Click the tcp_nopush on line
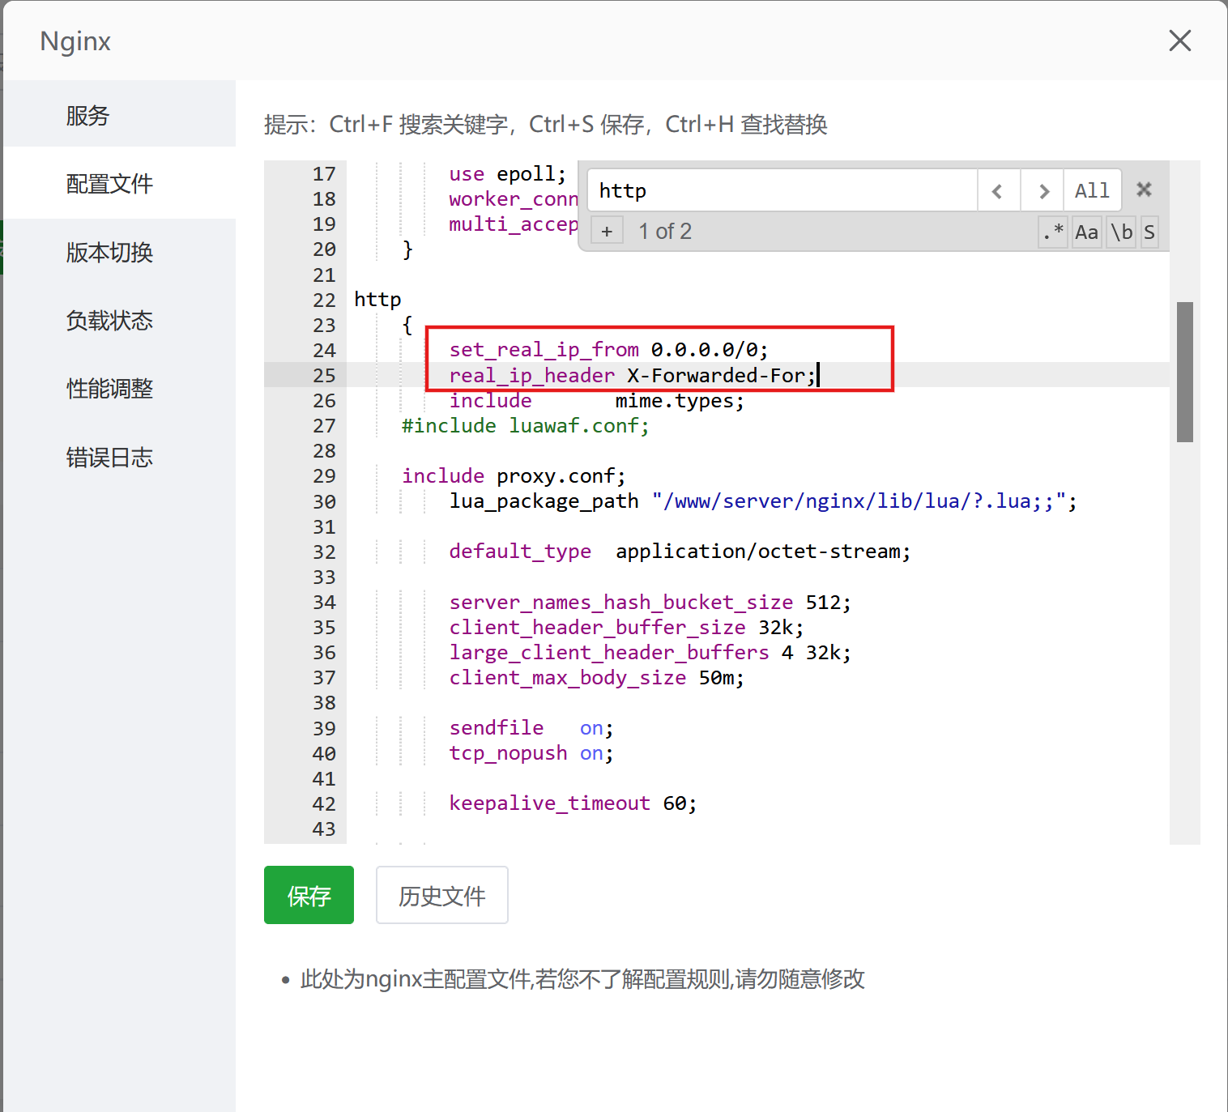 [531, 753]
